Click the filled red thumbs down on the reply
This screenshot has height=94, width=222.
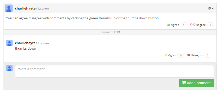click(189, 55)
